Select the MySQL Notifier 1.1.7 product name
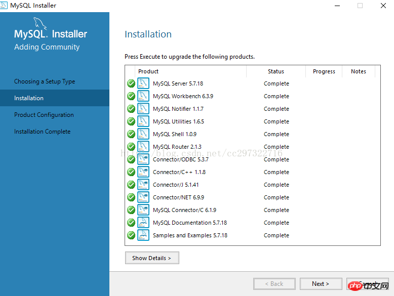Viewport: 394px width, 296px height. click(x=178, y=109)
